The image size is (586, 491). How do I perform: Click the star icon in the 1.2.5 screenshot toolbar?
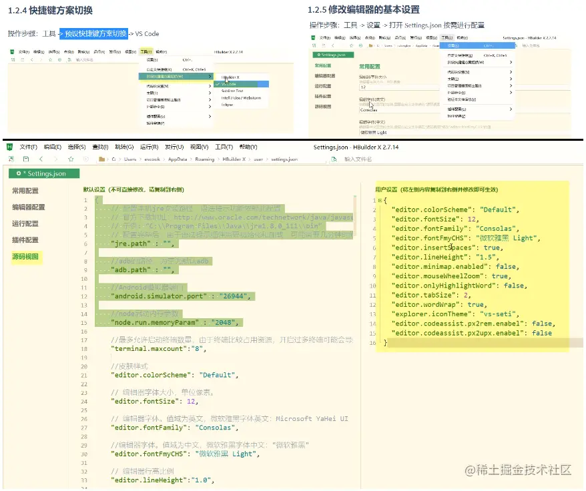351,45
